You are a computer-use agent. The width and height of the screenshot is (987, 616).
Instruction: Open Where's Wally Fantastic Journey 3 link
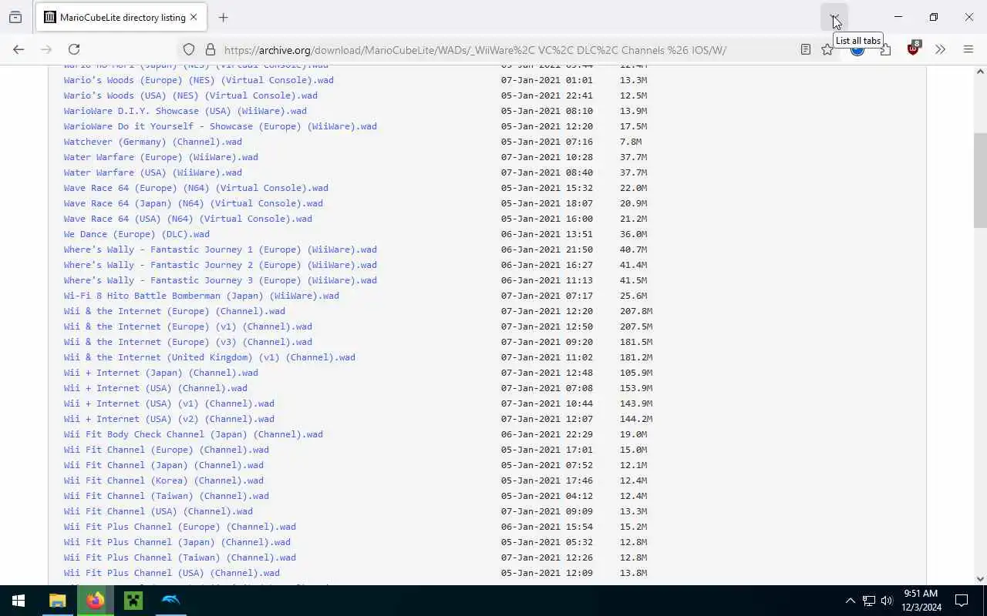(221, 280)
